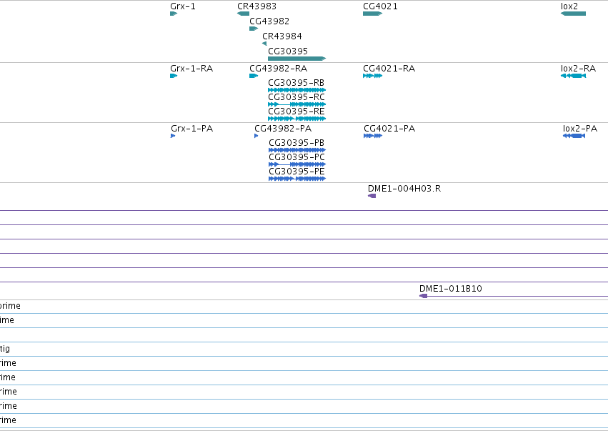The image size is (608, 431).
Task: Click the CG30395-PB label
Action: coord(296,143)
